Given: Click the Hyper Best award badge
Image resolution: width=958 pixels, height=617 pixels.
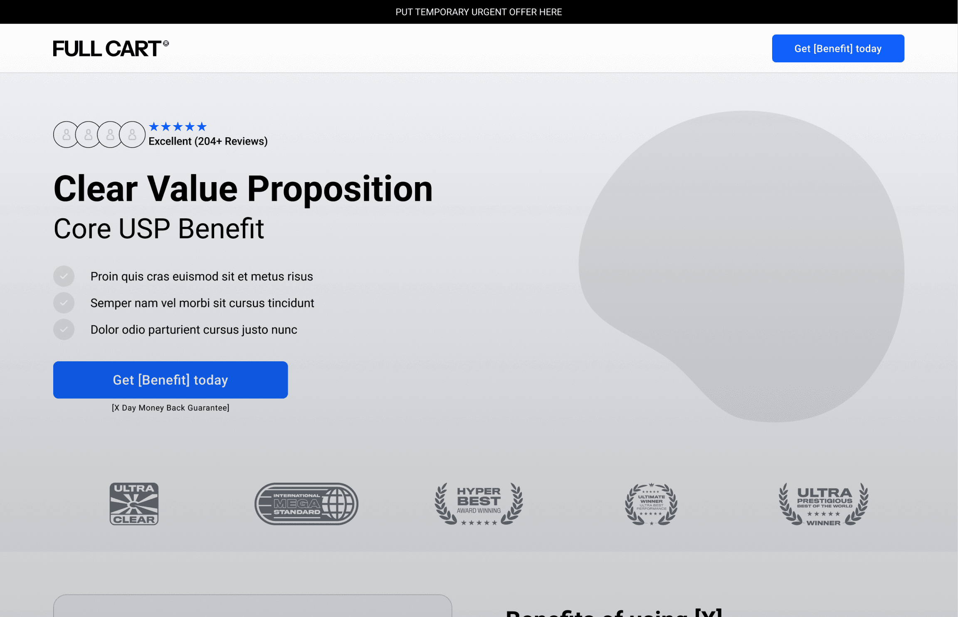Looking at the screenshot, I should (479, 503).
